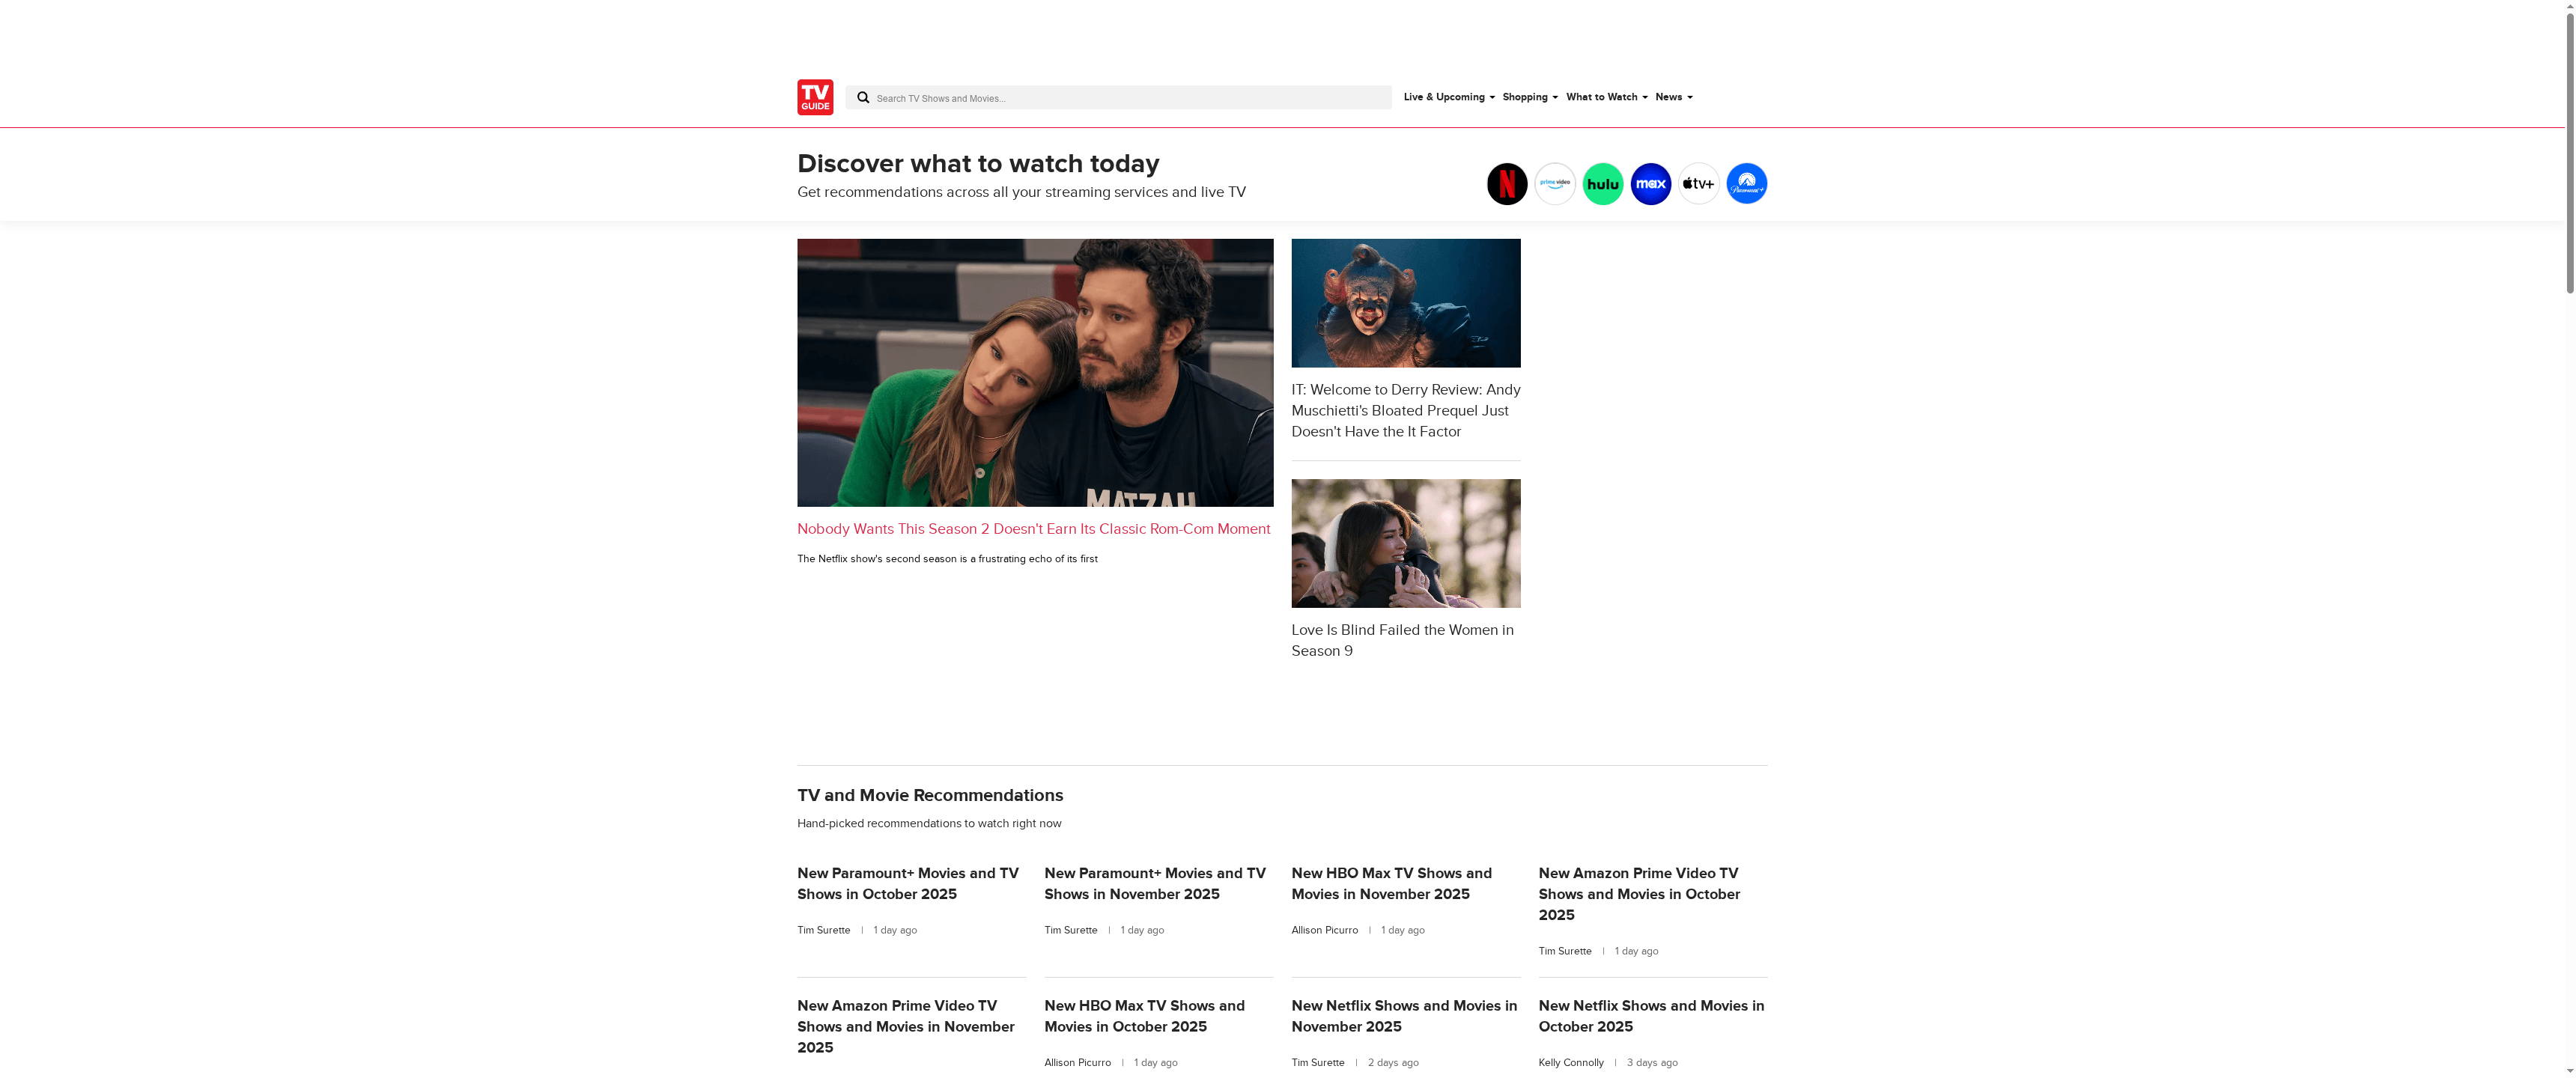Open New HBO Max Shows in November 2025
The width and height of the screenshot is (2576, 1078).
(x=1392, y=884)
